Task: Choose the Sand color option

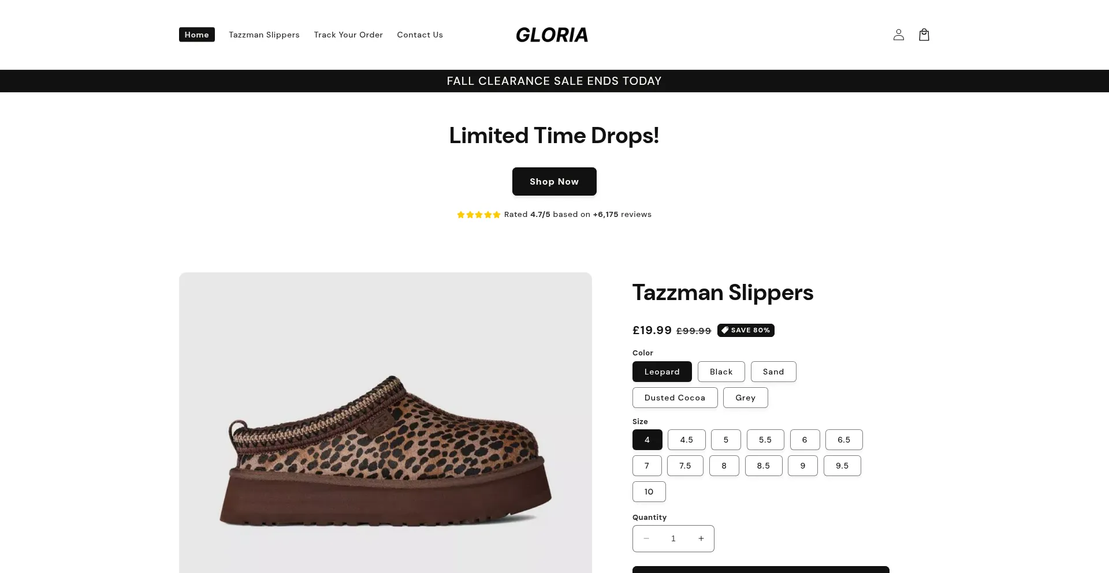Action: (x=773, y=372)
